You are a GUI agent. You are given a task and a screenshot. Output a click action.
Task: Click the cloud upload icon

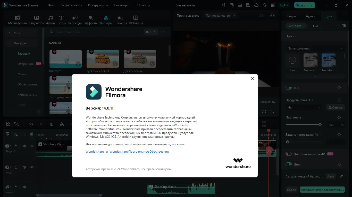tap(256, 5)
